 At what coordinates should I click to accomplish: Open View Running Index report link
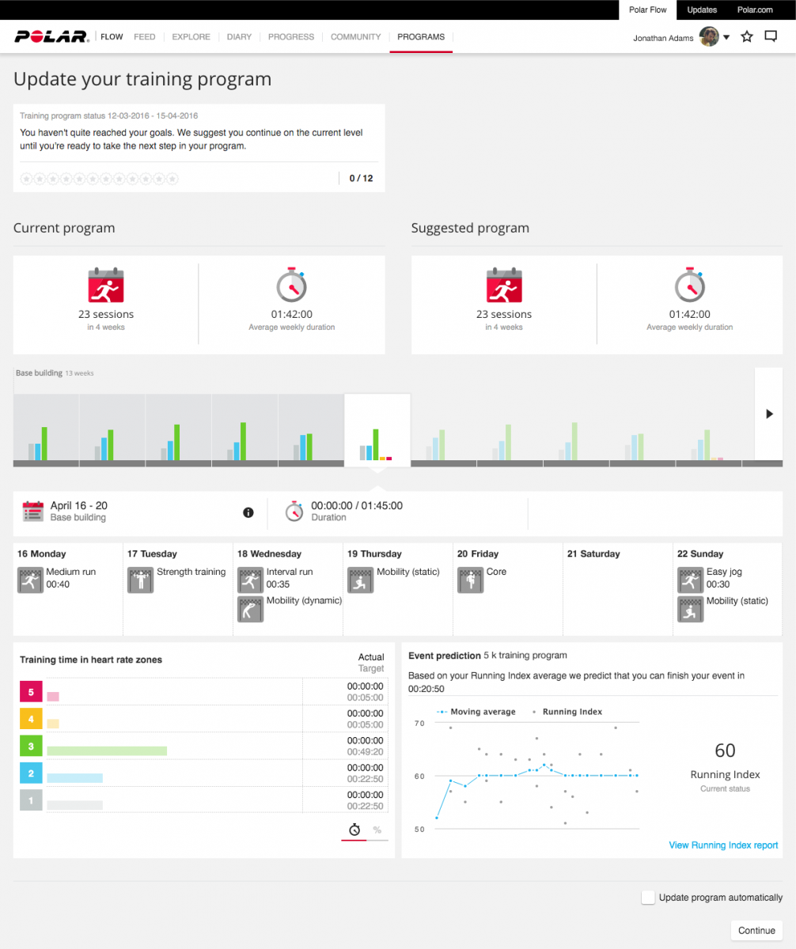click(723, 845)
